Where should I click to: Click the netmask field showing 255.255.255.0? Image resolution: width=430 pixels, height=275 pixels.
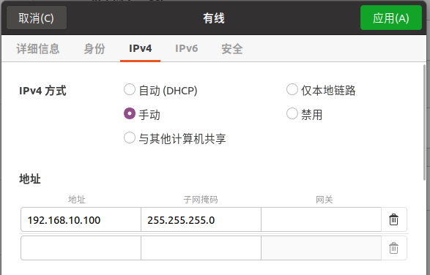point(201,219)
